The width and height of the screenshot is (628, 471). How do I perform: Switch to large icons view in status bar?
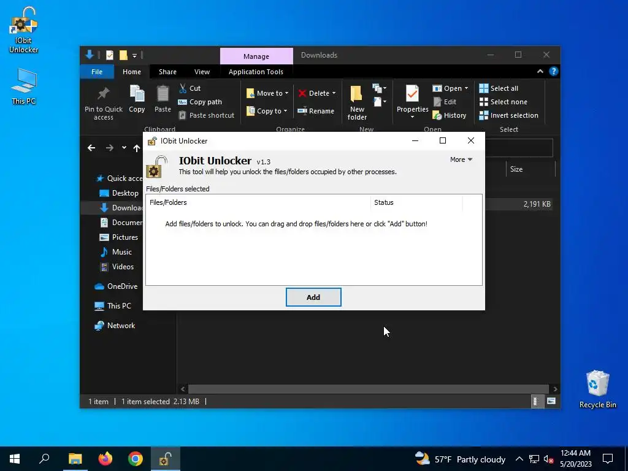551,401
